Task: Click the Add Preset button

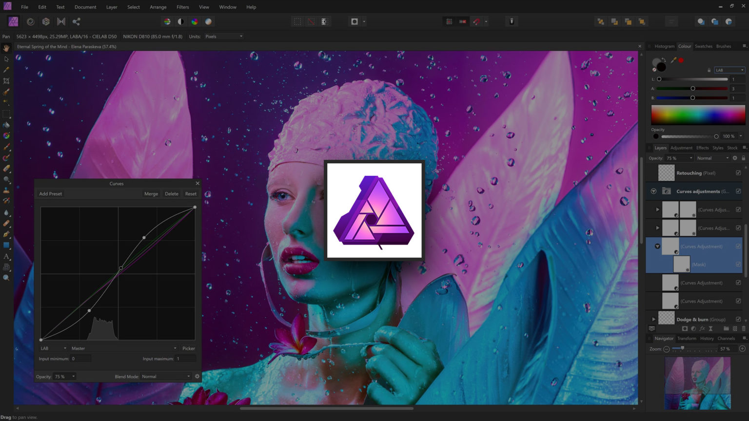Action: 50,193
